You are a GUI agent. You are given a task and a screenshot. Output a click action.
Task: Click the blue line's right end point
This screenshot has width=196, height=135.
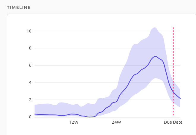180,99
